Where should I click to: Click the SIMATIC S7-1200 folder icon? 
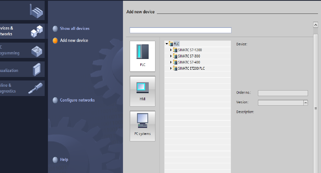(175, 50)
